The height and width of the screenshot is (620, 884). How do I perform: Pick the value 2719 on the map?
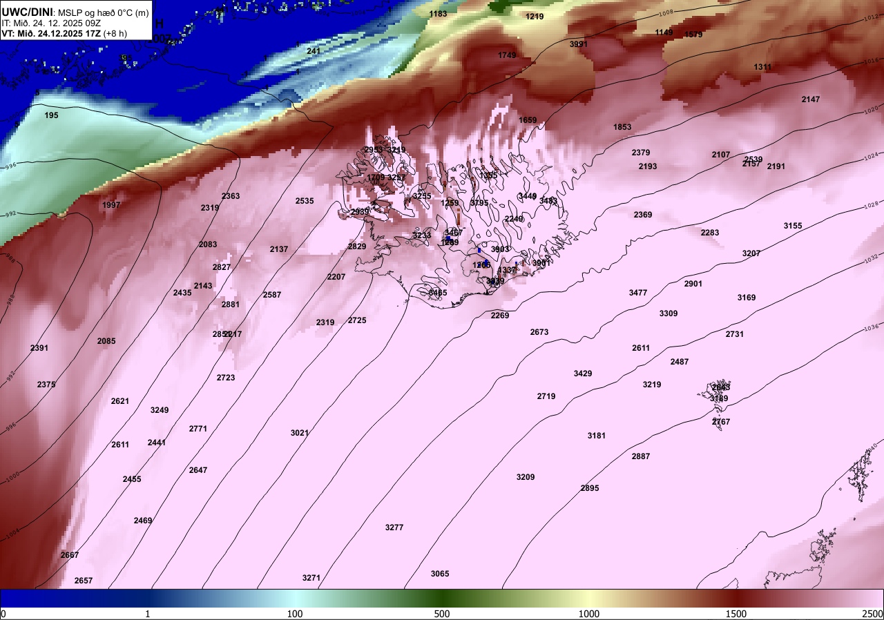(x=546, y=396)
